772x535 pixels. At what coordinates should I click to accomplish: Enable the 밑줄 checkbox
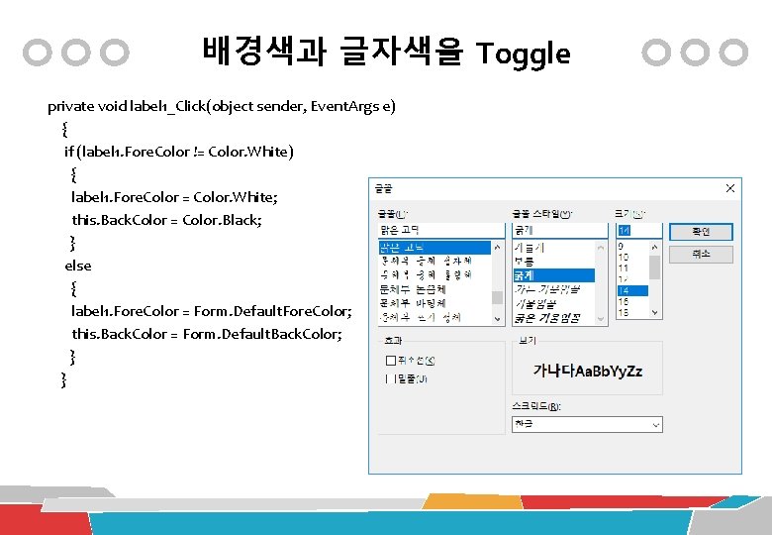[x=391, y=378]
